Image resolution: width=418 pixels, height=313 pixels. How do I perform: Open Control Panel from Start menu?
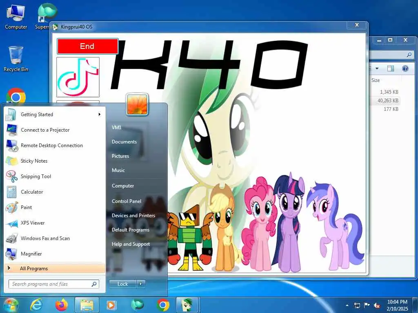[x=127, y=201]
